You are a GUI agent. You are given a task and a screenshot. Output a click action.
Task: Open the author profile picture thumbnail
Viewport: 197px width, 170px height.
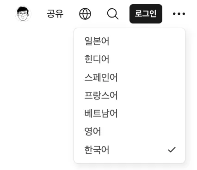click(x=23, y=14)
